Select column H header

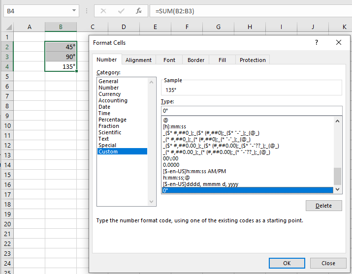pyautogui.click(x=250, y=27)
